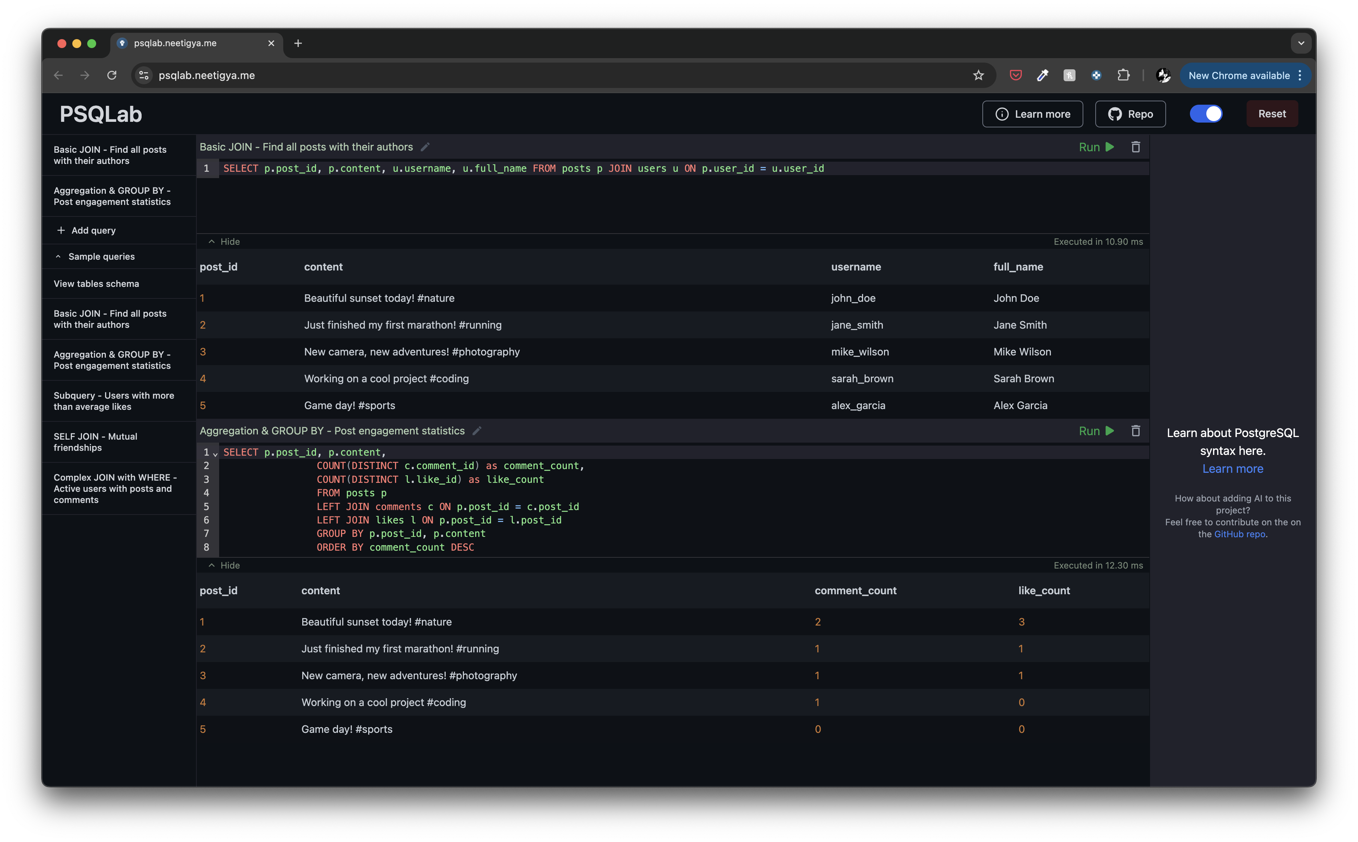1358x842 pixels.
Task: Go forward in browser history
Action: click(x=85, y=75)
